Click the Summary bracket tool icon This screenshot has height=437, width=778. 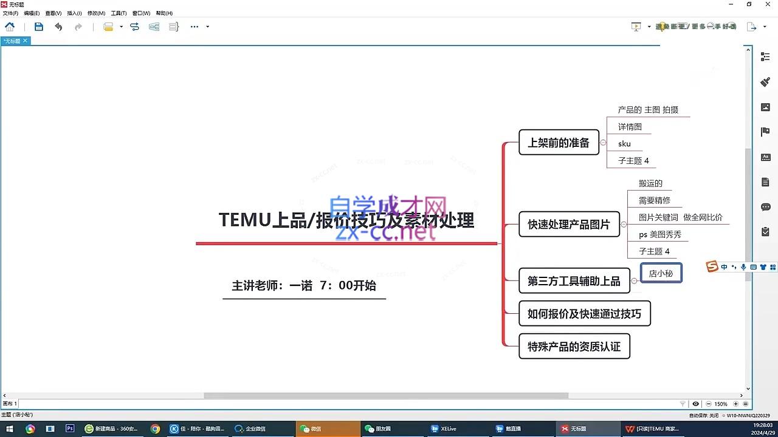174,27
